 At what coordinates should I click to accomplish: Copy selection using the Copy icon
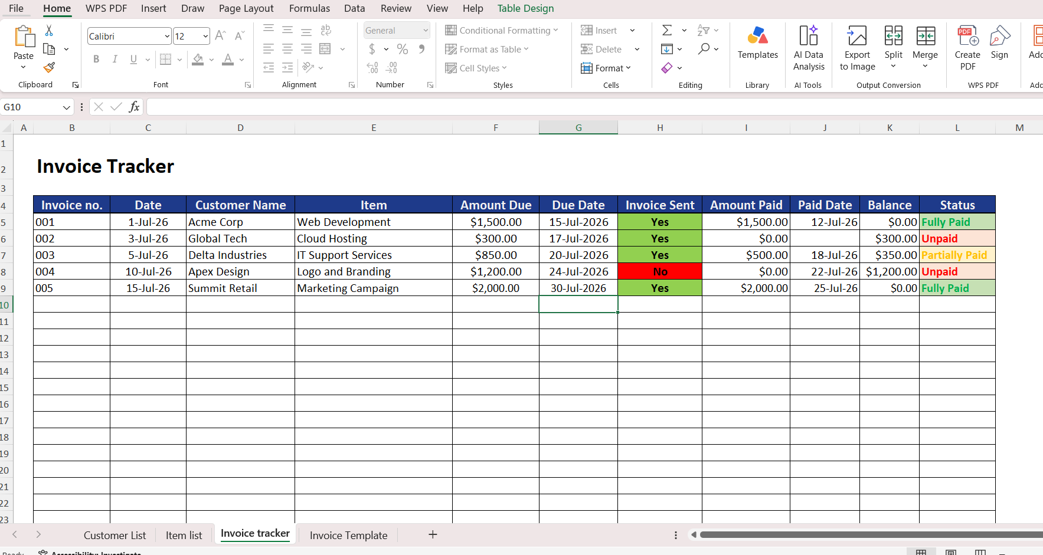pos(50,49)
